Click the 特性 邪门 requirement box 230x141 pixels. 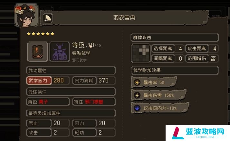[x=94, y=101]
